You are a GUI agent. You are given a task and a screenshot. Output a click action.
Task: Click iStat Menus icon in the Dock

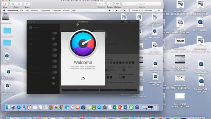click(137, 107)
